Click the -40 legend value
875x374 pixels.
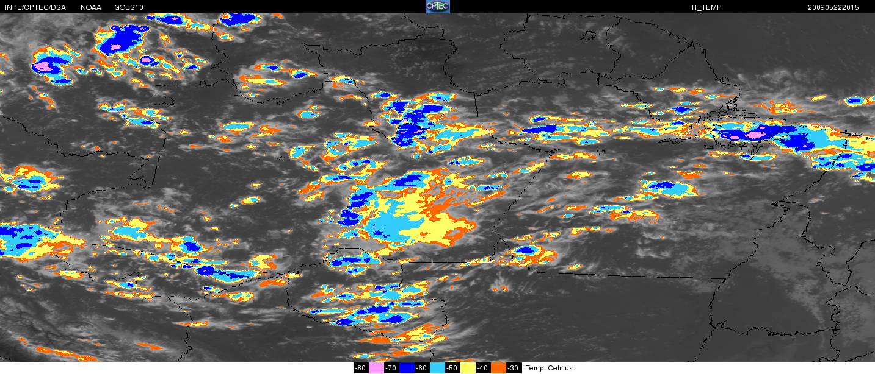click(483, 368)
